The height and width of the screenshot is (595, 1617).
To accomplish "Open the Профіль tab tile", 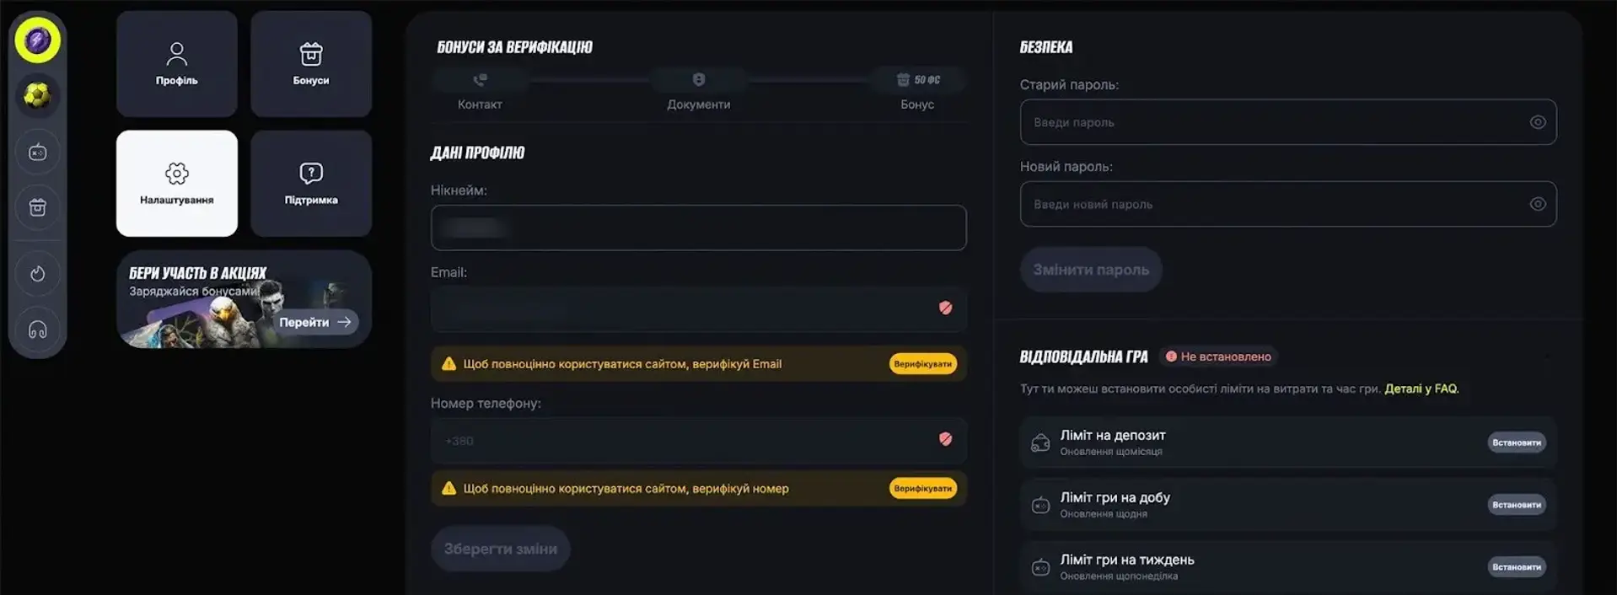I will 177,64.
